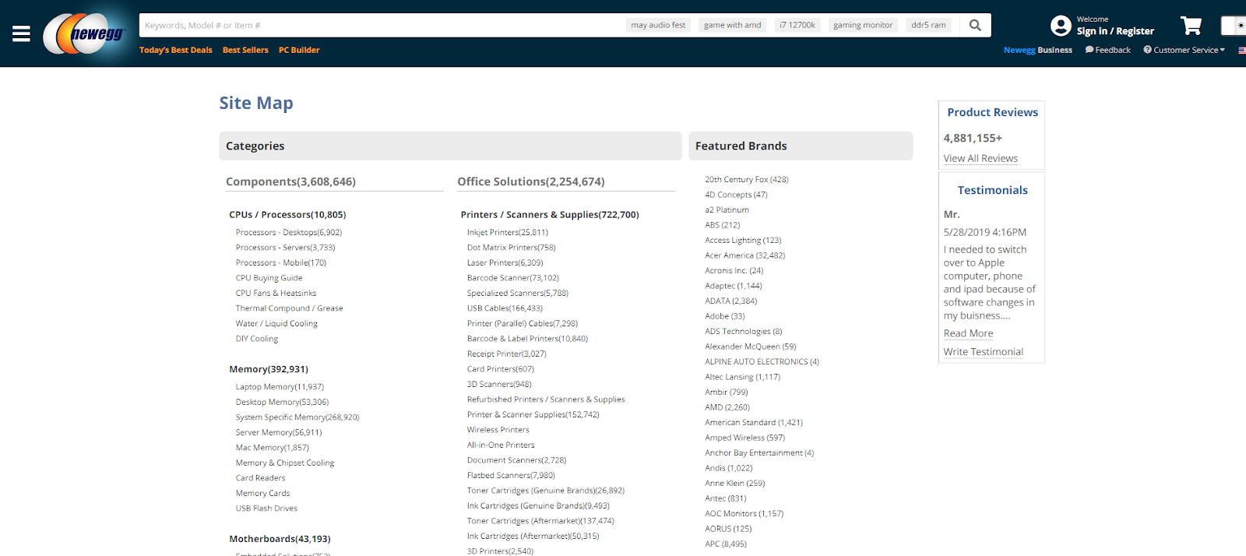Open Flatbed Scanners link
The height and width of the screenshot is (556, 1246).
[x=511, y=475]
